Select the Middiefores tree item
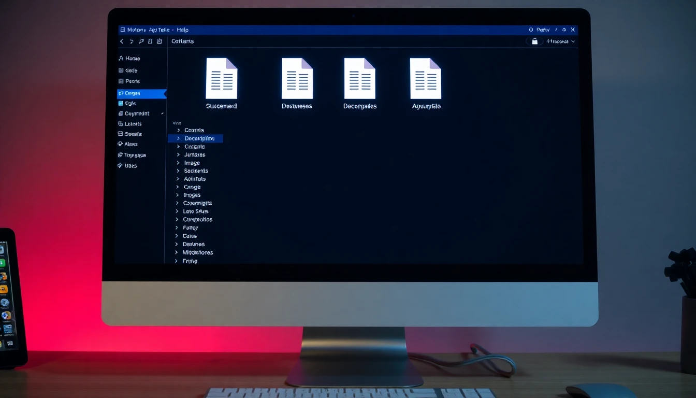Viewport: 696px width, 398px height. pos(197,252)
